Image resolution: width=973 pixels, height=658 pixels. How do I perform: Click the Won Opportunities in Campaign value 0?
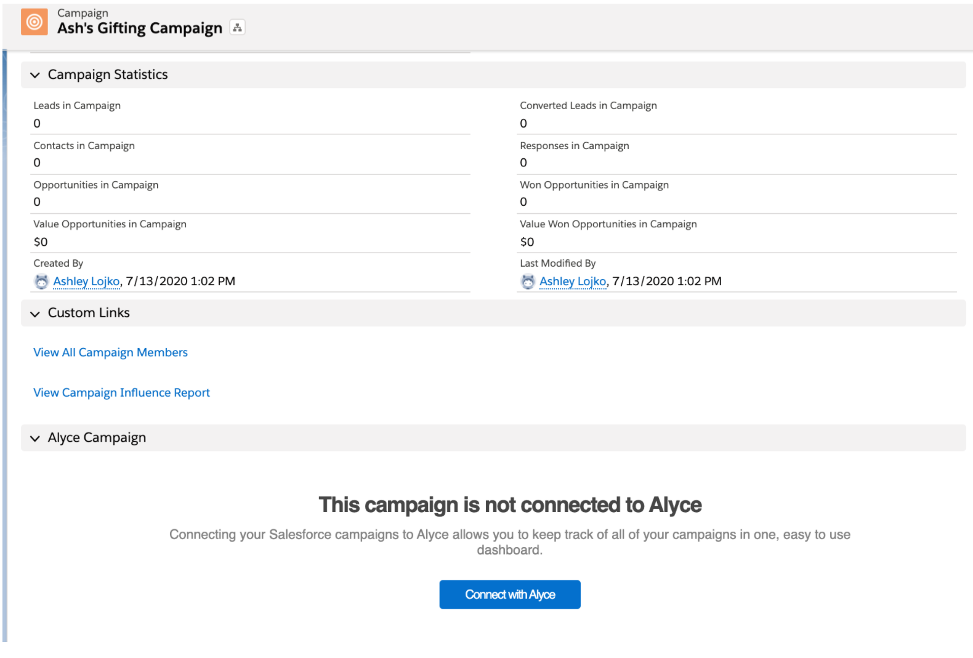pos(523,202)
